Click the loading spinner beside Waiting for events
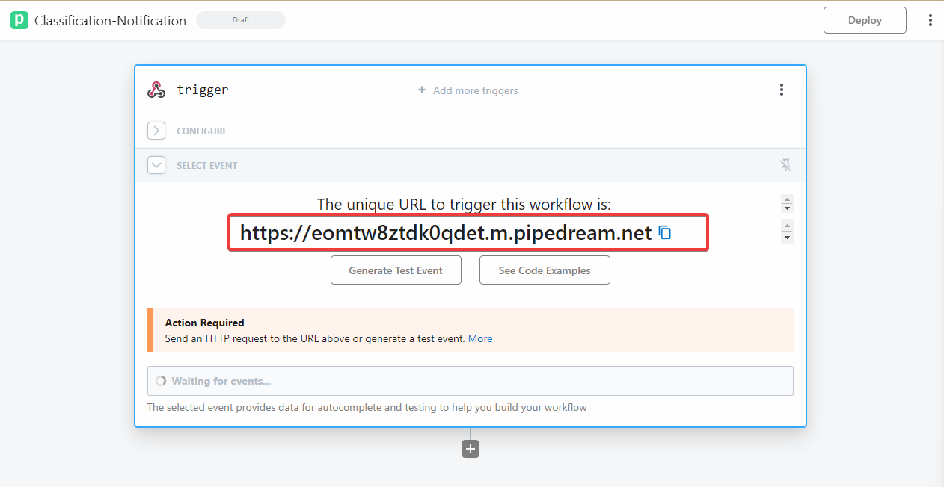The height and width of the screenshot is (487, 944). (161, 381)
